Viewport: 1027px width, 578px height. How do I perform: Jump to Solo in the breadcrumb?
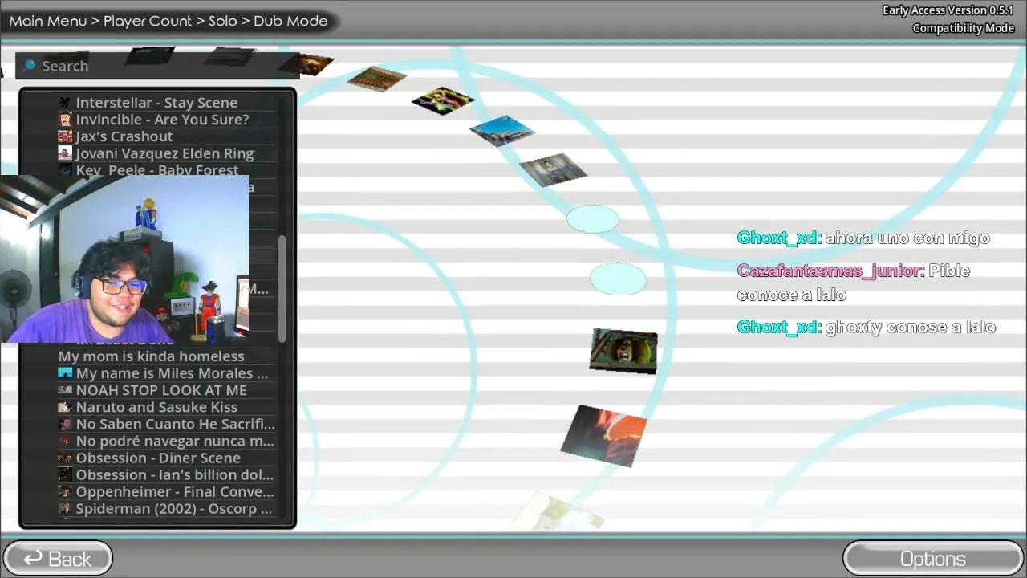[222, 21]
